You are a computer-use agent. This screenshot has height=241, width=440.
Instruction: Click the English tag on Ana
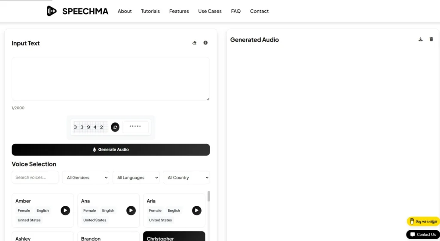point(108,211)
